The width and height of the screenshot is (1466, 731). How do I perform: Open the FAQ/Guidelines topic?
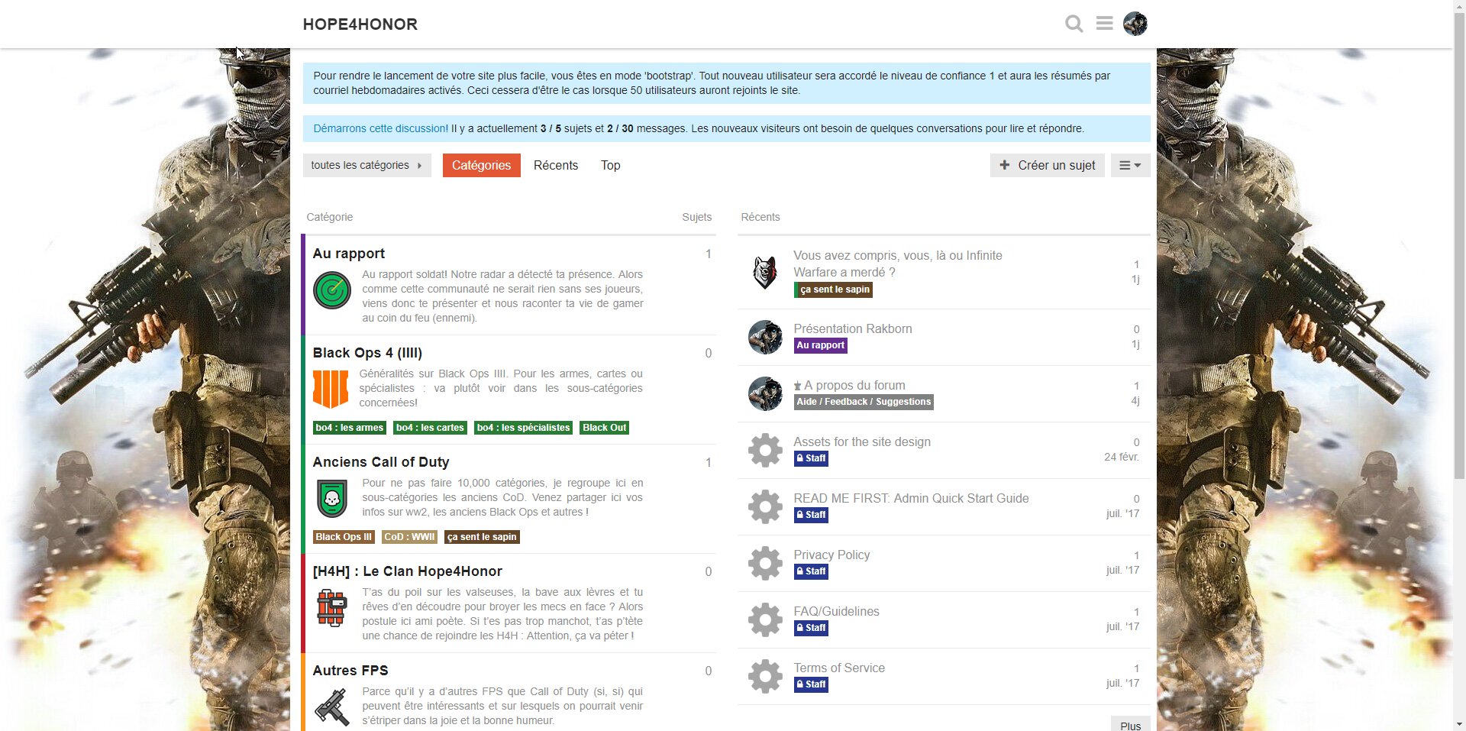(836, 611)
